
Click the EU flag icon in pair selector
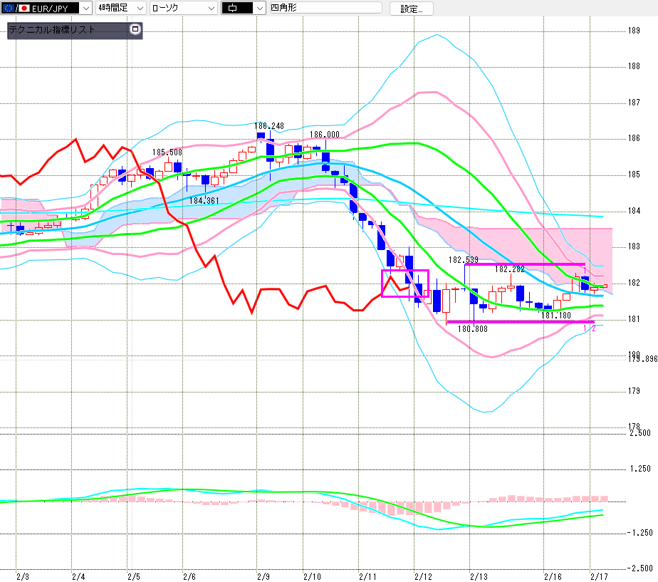click(8, 9)
